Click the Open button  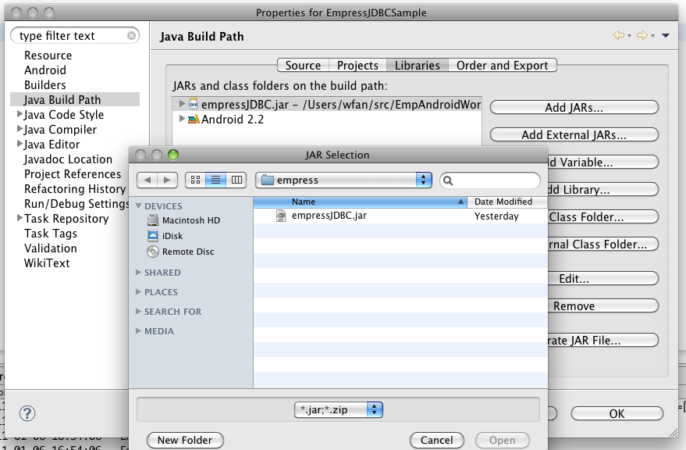[503, 440]
